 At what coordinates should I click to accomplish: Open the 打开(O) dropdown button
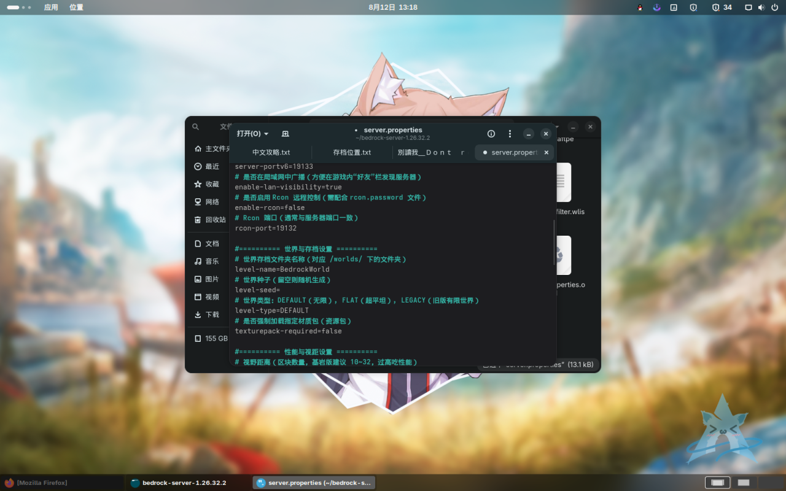(253, 134)
